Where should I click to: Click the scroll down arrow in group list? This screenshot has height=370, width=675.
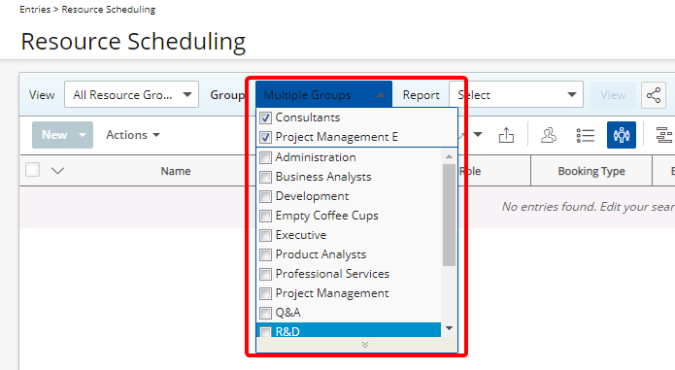point(449,328)
